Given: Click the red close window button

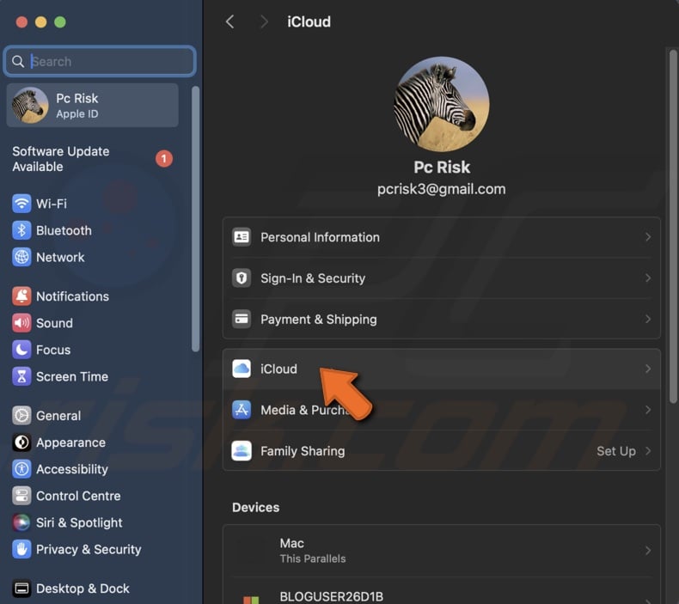Looking at the screenshot, I should [x=21, y=21].
